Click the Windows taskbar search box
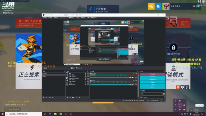 (x=24, y=114)
